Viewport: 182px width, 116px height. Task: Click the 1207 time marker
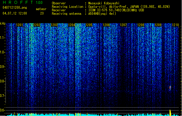tap(123, 25)
